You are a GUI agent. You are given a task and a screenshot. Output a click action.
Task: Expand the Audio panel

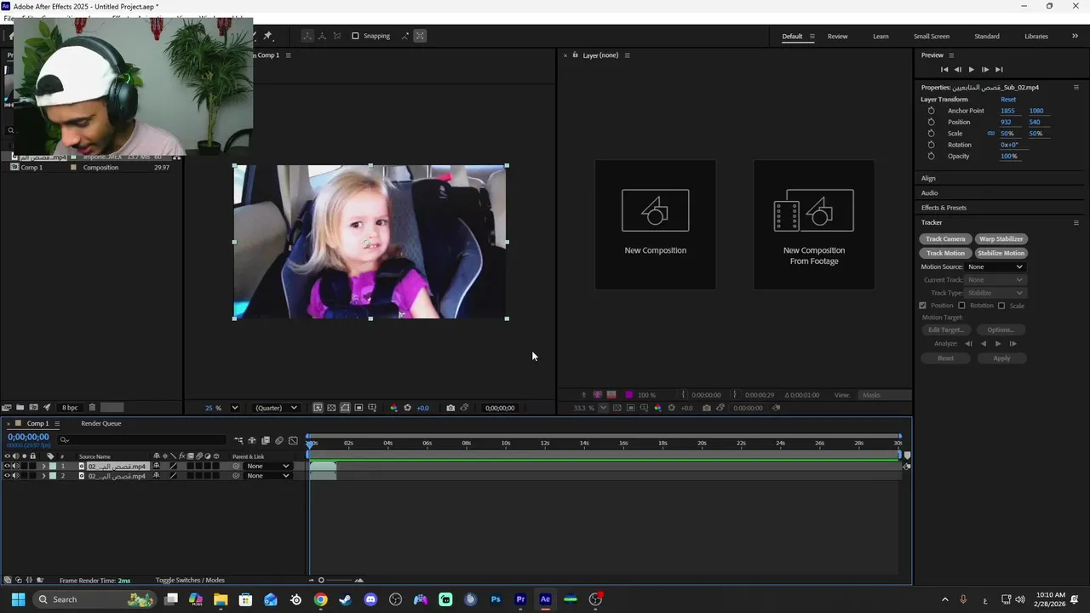[x=929, y=193]
